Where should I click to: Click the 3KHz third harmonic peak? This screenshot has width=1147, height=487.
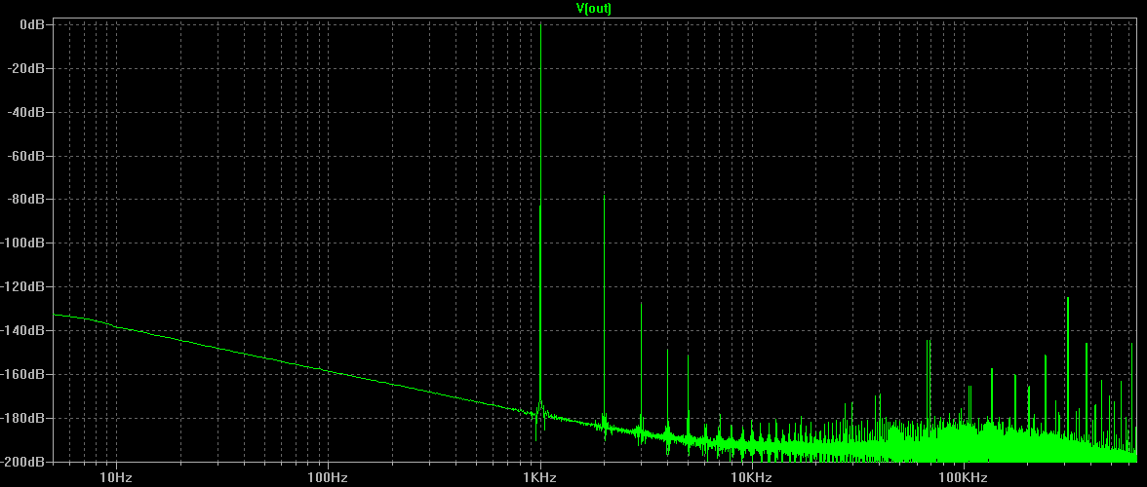pos(642,305)
